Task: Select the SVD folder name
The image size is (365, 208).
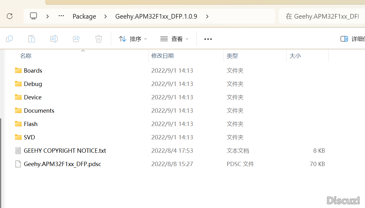Action: pyautogui.click(x=29, y=137)
